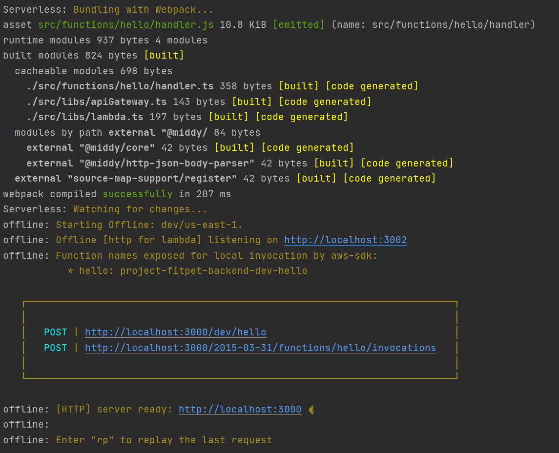
Task: Click the external "source-map-support/register" entry
Action: tap(126, 179)
